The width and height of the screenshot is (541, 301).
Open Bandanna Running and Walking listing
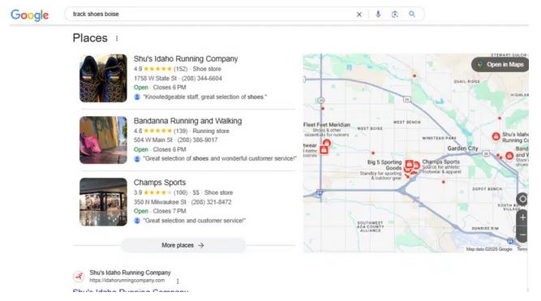tap(187, 121)
